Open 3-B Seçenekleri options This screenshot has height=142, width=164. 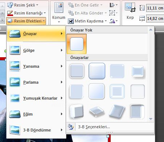pyautogui.click(x=94, y=127)
